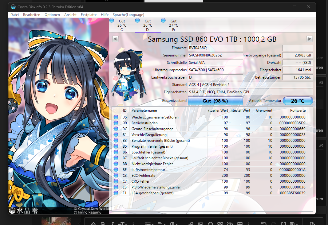Select the ECC-Fehlerrate parameter name

(x=144, y=176)
